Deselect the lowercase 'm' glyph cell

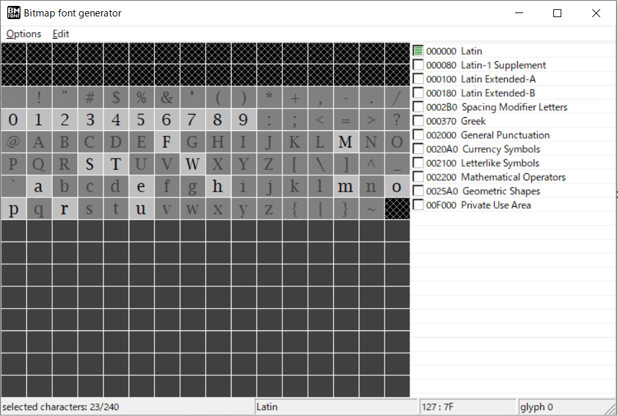tap(346, 186)
